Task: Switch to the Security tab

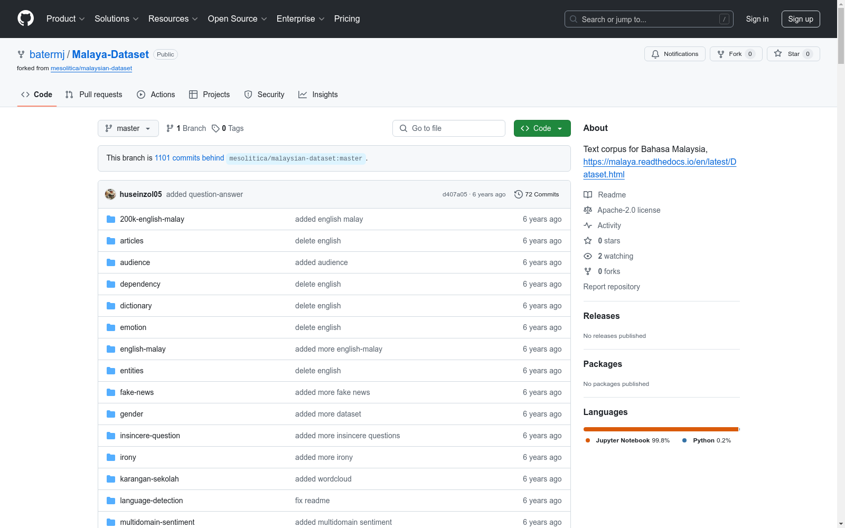Action: click(265, 95)
